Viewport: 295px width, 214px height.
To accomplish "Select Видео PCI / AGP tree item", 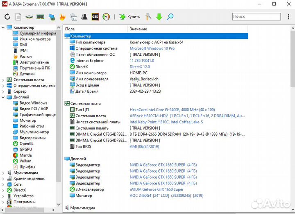I will click(x=30, y=109).
